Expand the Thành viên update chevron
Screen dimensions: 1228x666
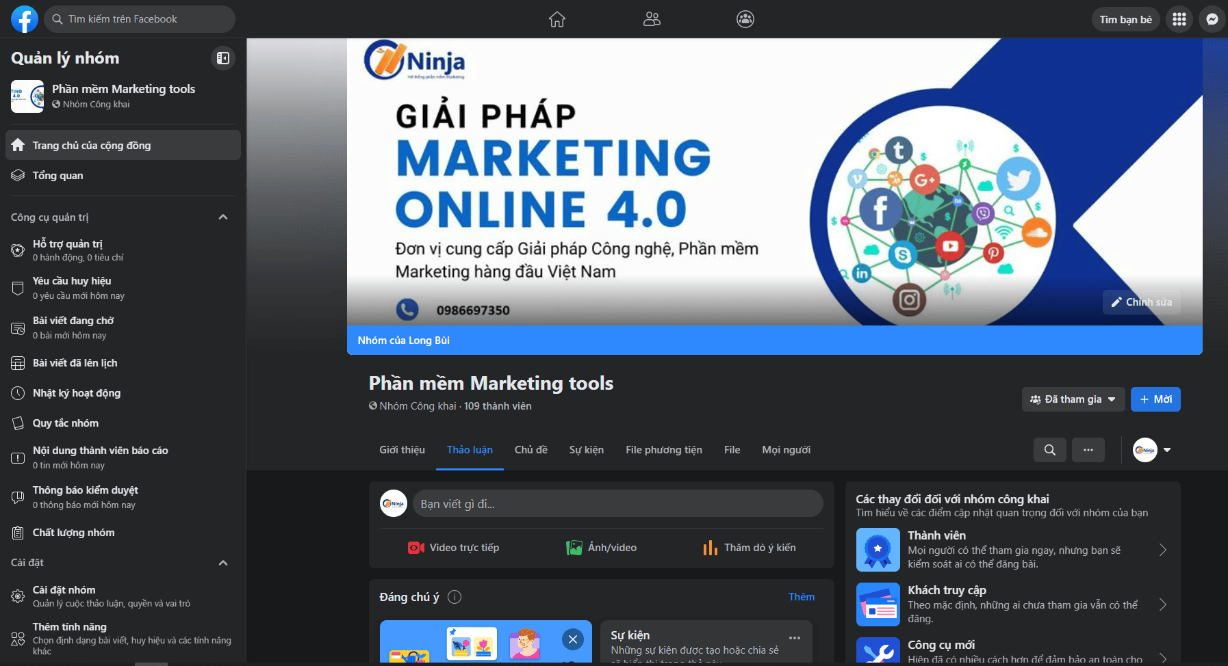1163,550
